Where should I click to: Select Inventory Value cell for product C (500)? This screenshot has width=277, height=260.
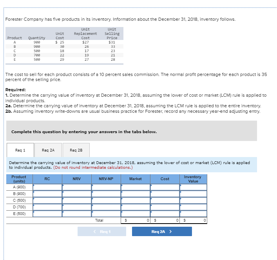tap(194, 200)
